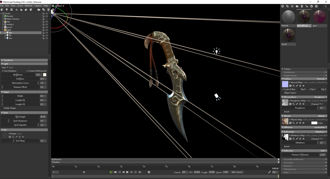Image resolution: width=330 pixels, height=179 pixels.
Task: Add new light using bulb toolbar icon
Action: point(7,10)
